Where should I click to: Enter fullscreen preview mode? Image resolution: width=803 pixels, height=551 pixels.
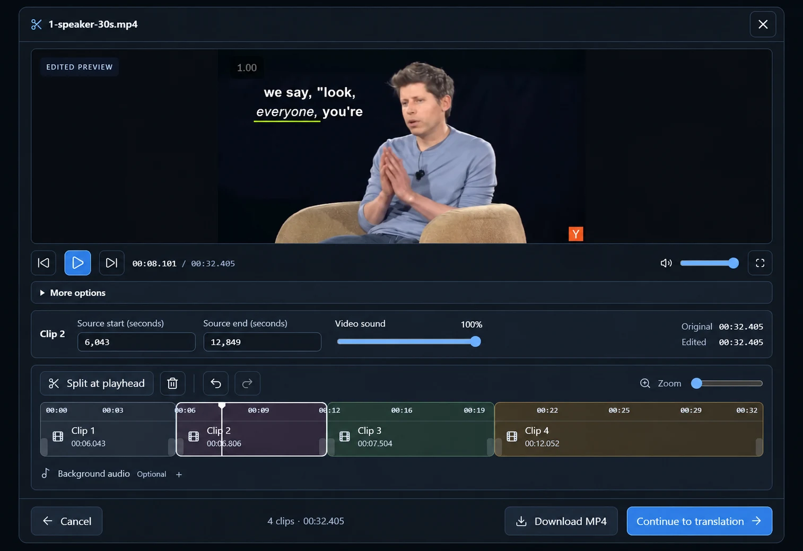(760, 263)
